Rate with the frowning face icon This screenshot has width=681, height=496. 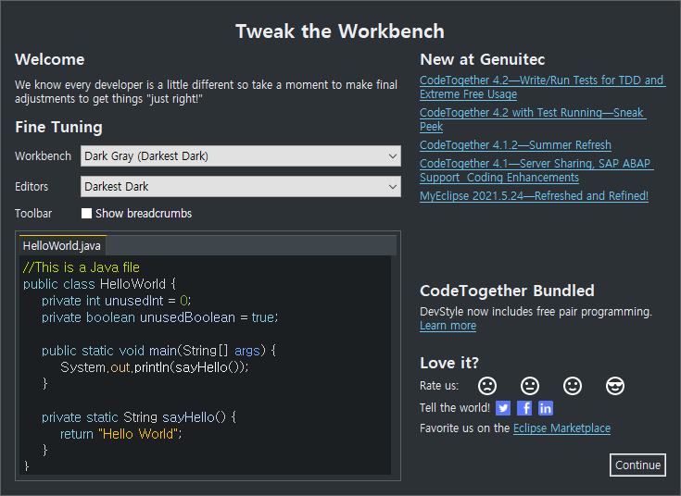[486, 386]
